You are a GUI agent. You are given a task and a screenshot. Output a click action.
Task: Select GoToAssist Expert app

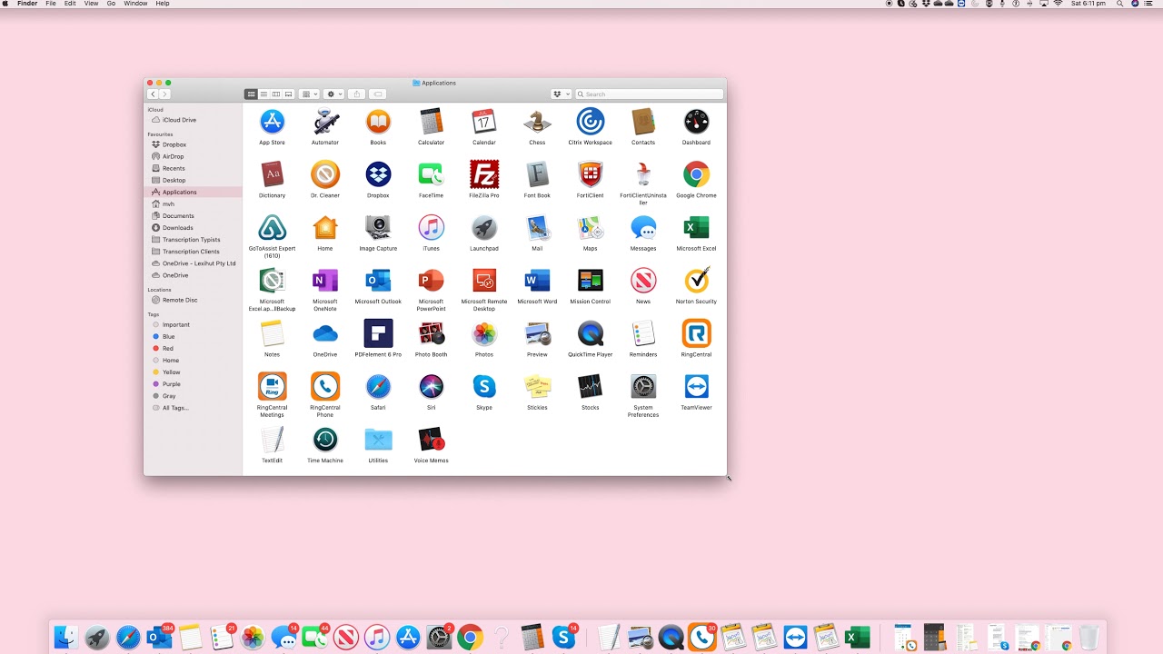click(x=272, y=227)
